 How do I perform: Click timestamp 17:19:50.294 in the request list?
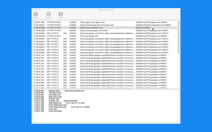click(x=39, y=31)
